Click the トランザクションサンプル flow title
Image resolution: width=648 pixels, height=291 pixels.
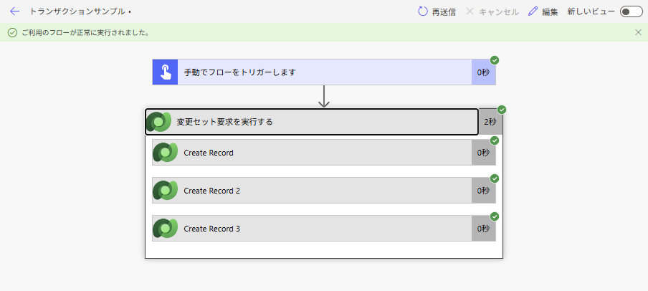point(77,11)
